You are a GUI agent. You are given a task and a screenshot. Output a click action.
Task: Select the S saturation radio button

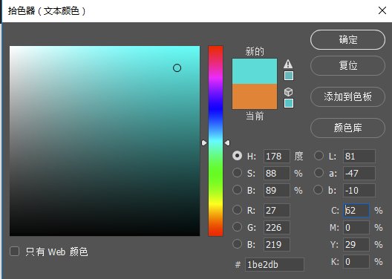point(237,173)
